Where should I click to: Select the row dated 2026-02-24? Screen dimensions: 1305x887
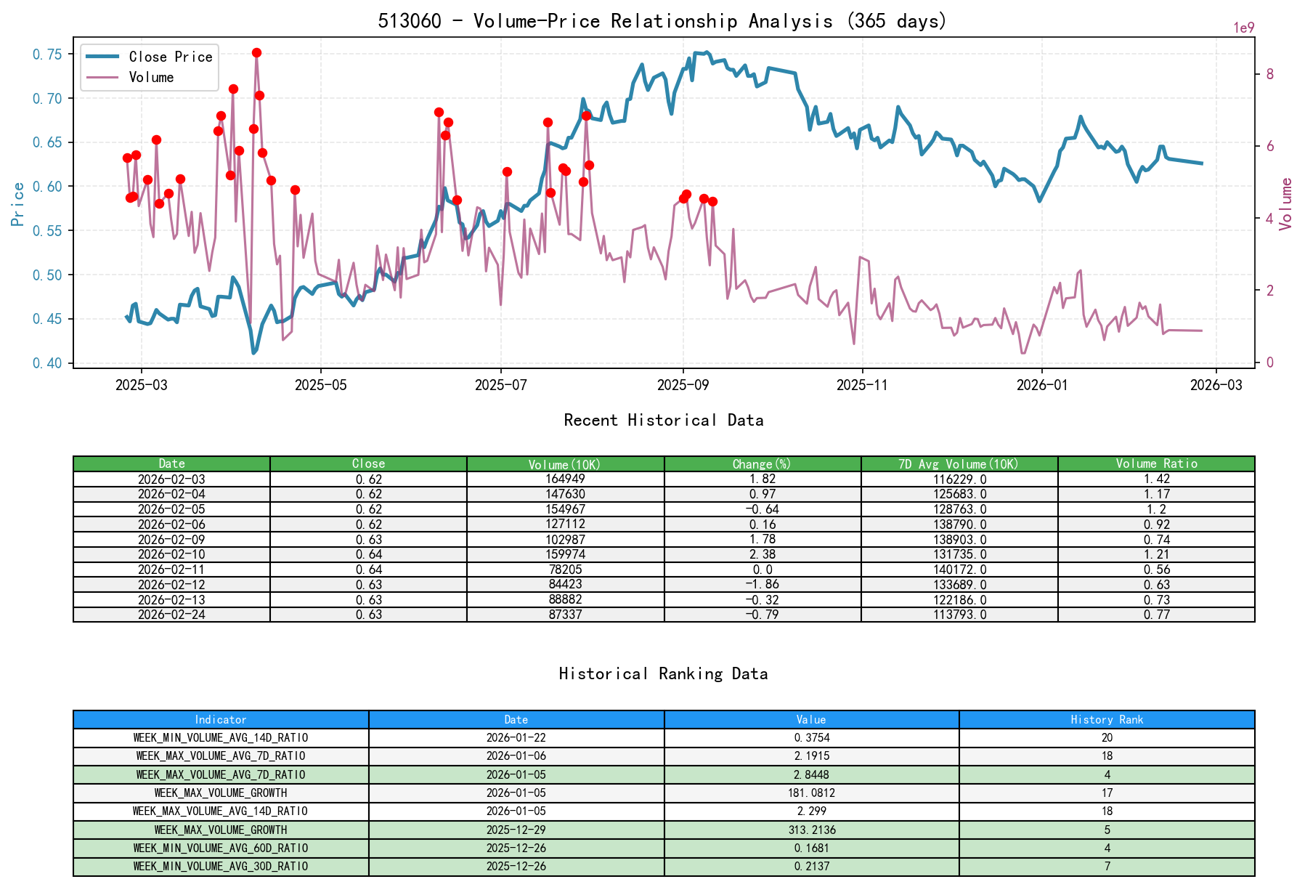pyautogui.click(x=171, y=614)
